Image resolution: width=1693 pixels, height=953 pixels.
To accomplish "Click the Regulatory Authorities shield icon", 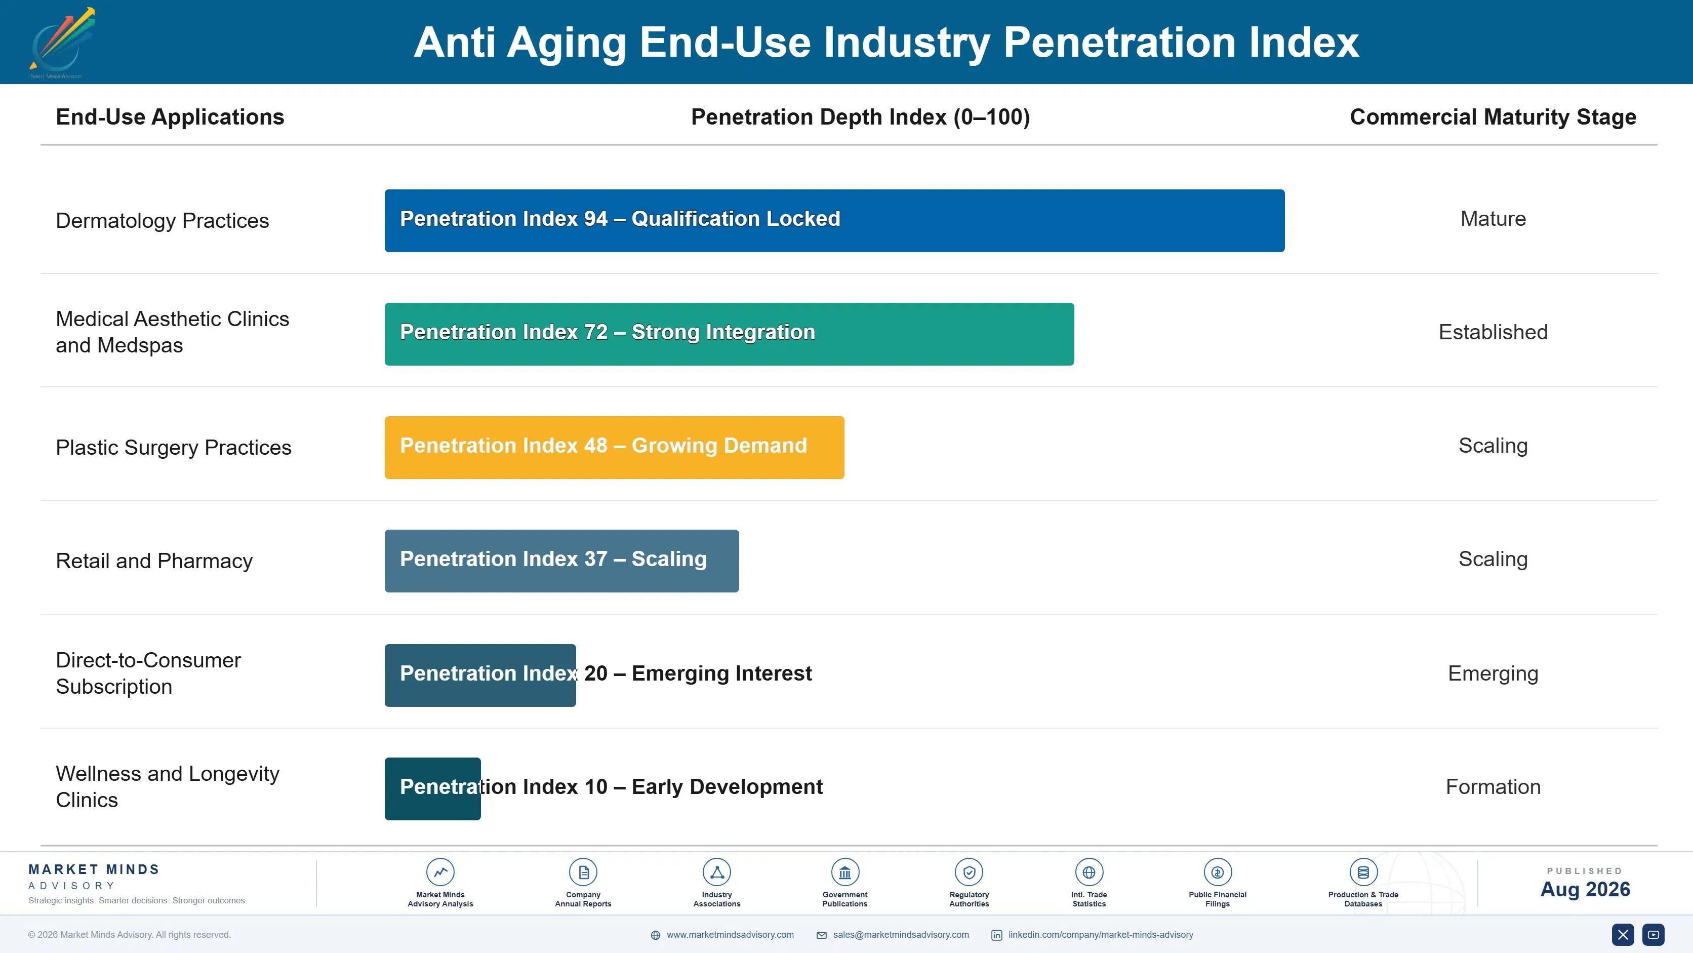I will click(x=969, y=872).
